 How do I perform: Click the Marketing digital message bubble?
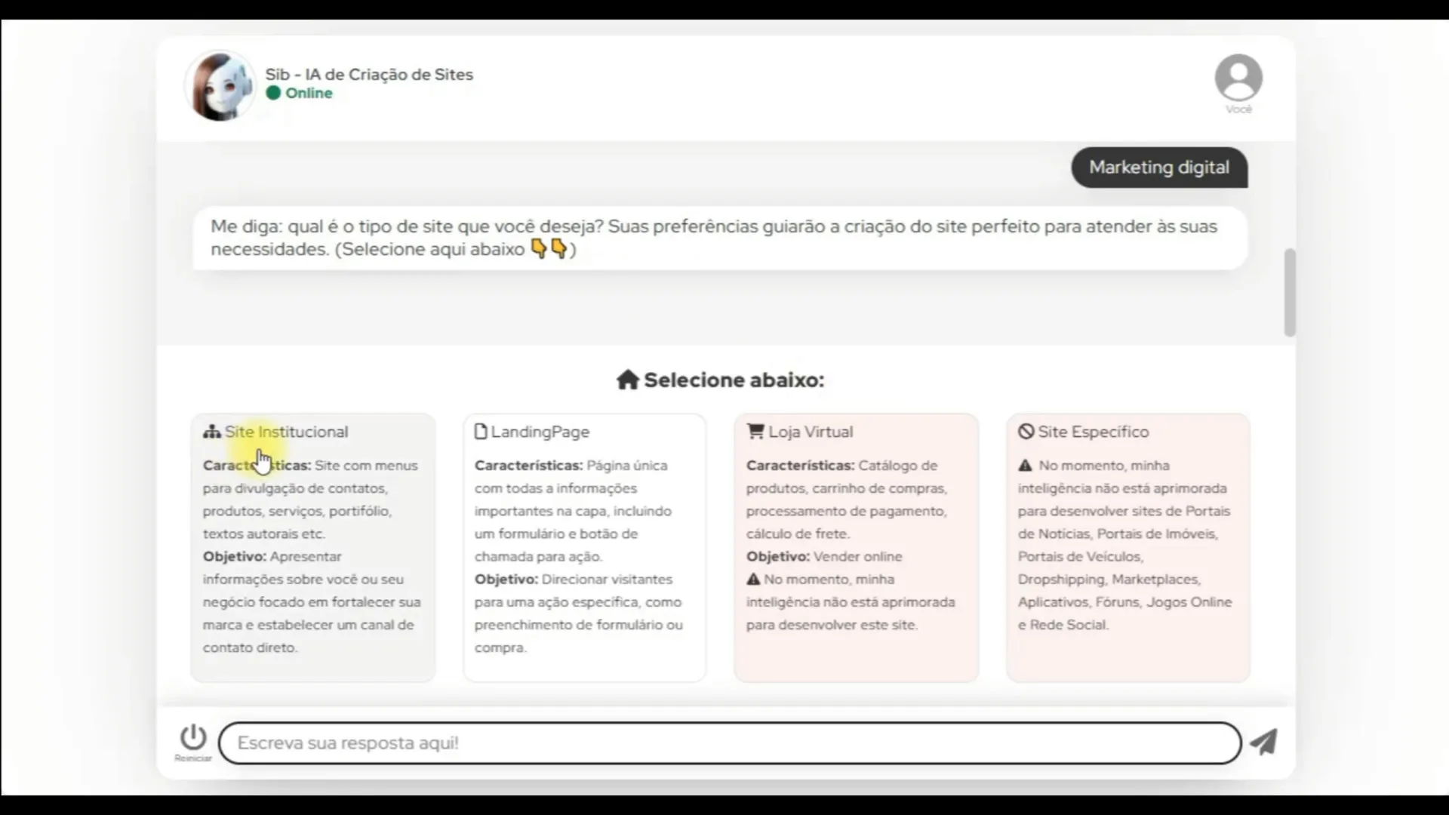[x=1158, y=168]
